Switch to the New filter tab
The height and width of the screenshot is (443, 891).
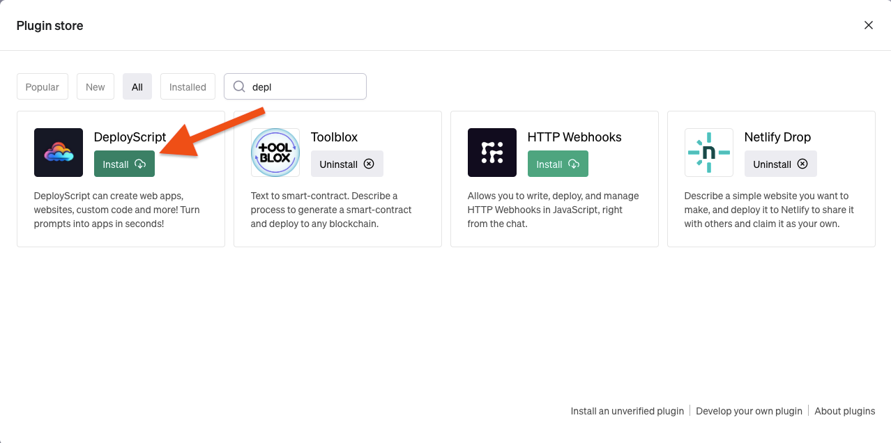(96, 87)
